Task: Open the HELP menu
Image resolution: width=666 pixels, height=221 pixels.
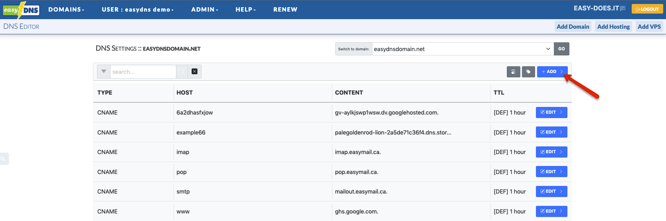Action: 245,10
